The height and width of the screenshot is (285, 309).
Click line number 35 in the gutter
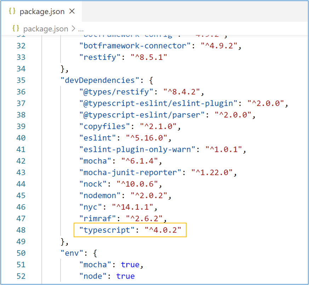21,80
